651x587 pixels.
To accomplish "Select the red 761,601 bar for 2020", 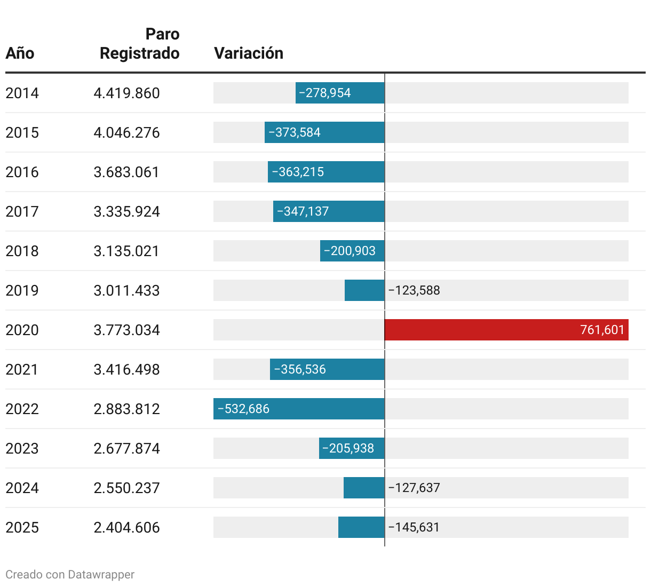I will click(506, 330).
